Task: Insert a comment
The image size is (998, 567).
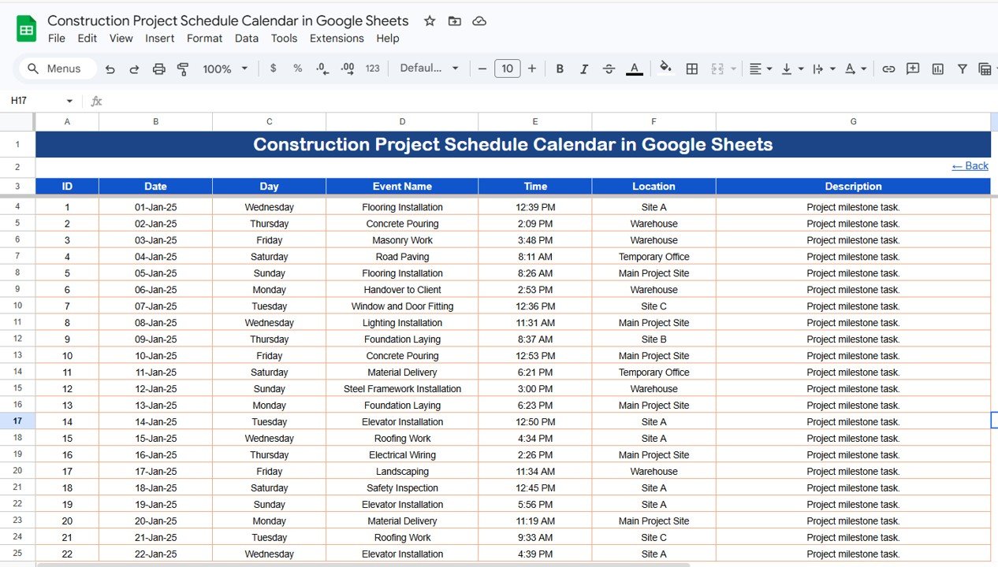Action: point(912,69)
